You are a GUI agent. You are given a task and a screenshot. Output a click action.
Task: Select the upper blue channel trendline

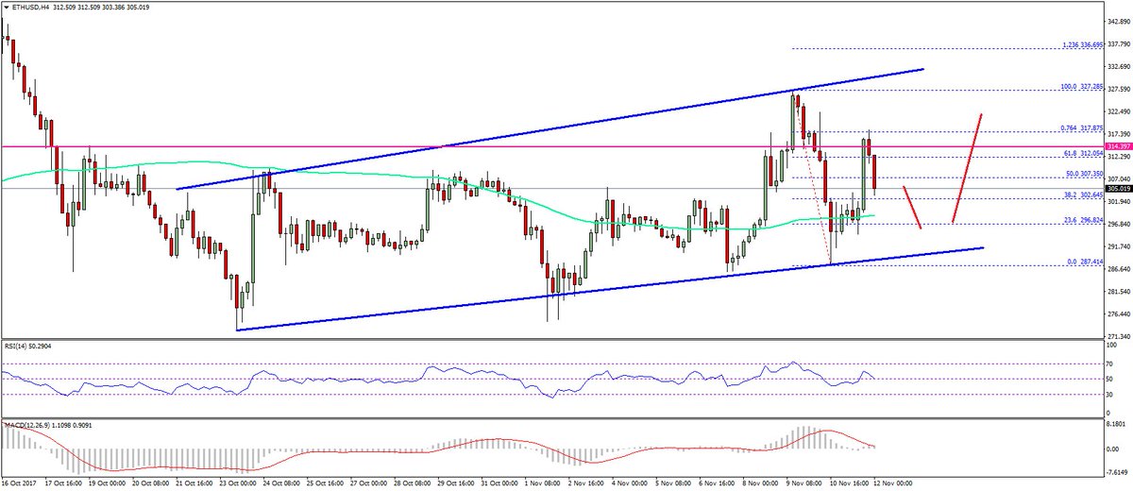[550, 128]
